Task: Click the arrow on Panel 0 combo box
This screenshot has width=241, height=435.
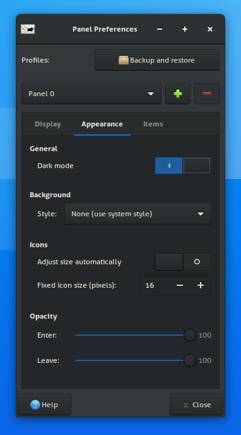Action: [x=151, y=94]
